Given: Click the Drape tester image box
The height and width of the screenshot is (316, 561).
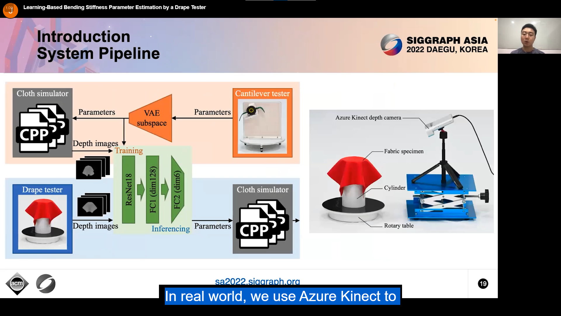Looking at the screenshot, I should tap(42, 222).
